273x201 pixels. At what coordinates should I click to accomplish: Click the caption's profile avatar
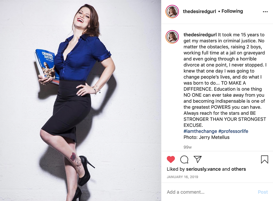[x=172, y=37]
